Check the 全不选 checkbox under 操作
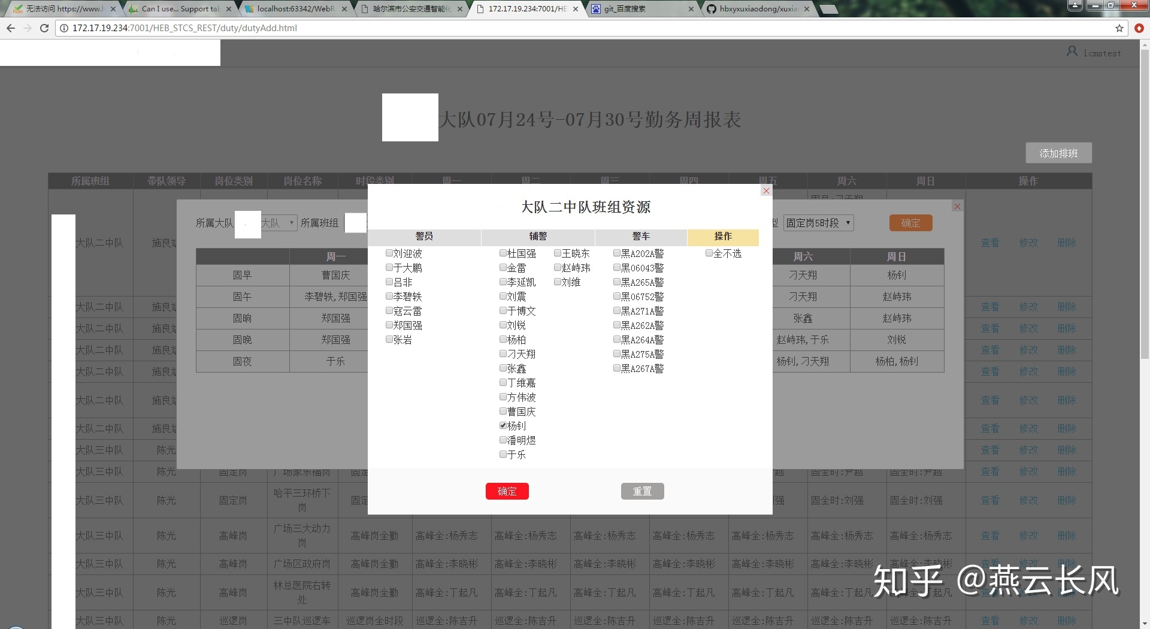 (709, 253)
